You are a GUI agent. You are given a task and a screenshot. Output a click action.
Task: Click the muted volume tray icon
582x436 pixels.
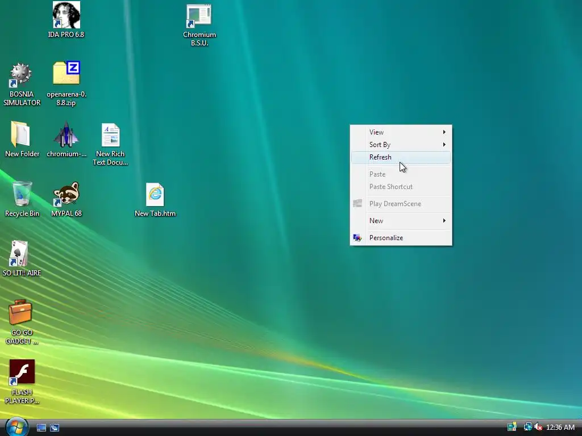click(x=538, y=427)
